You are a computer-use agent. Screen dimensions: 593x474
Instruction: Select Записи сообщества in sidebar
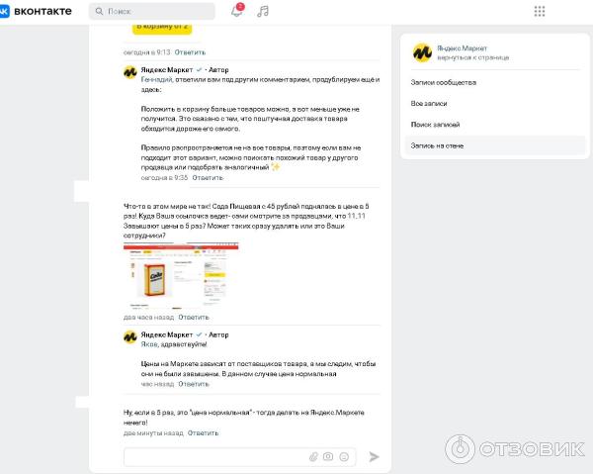coord(444,82)
